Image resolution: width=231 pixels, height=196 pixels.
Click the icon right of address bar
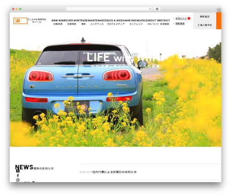tap(157, 9)
